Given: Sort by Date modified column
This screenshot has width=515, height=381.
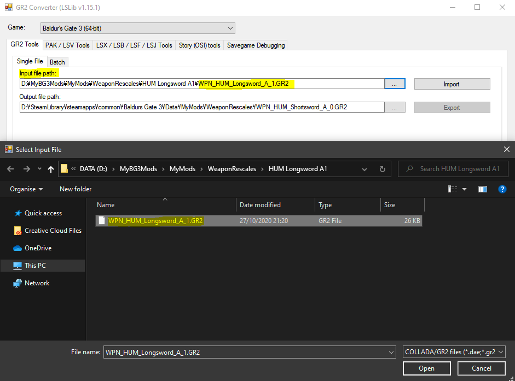Looking at the screenshot, I should [x=275, y=205].
